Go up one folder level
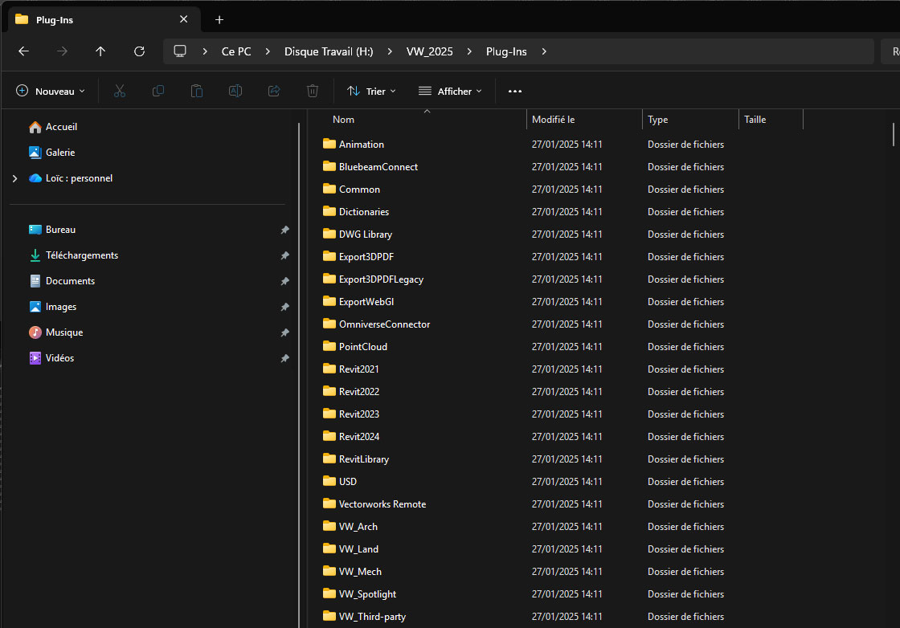Screen dimensions: 900x628 (x=100, y=51)
